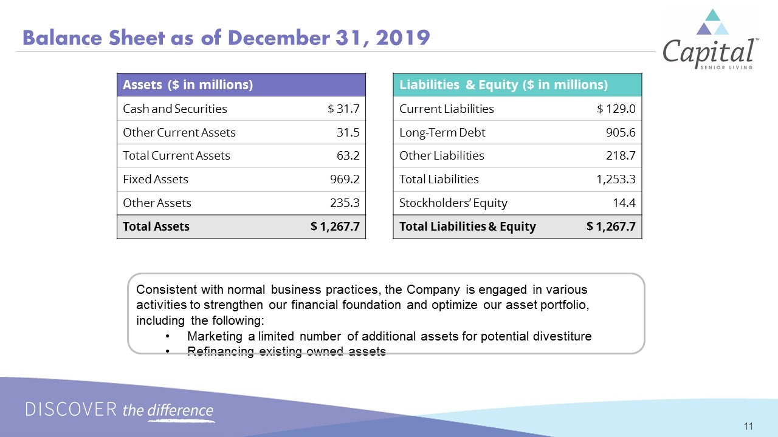
Task: Click the Marketing additional assets bullet point
Action: tap(389, 336)
